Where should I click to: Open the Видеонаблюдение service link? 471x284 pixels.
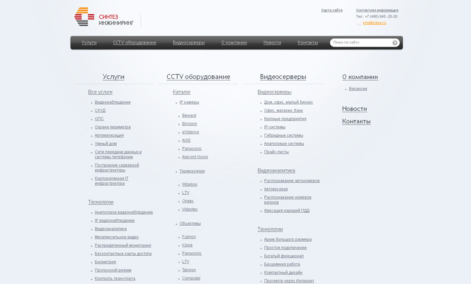pos(112,102)
